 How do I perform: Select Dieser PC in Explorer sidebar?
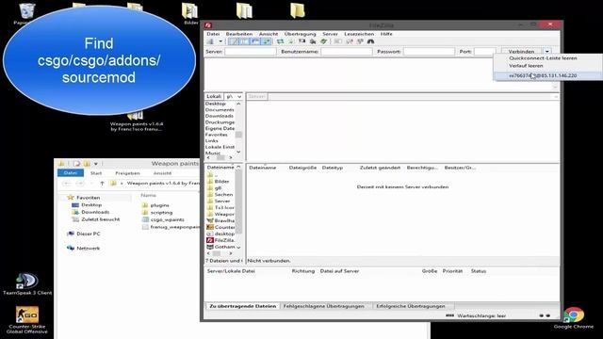tap(84, 234)
